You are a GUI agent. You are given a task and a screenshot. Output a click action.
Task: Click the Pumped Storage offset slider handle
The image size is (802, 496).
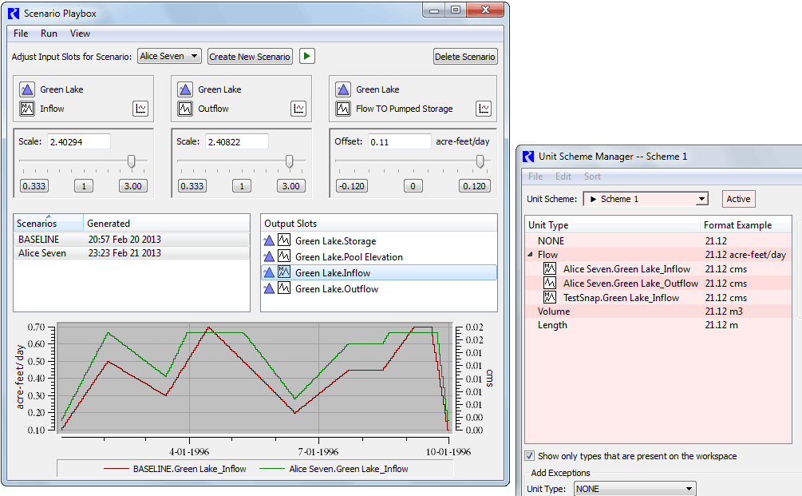(x=480, y=161)
